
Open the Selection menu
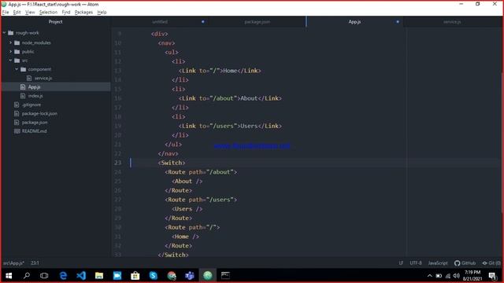pyautogui.click(x=48, y=13)
